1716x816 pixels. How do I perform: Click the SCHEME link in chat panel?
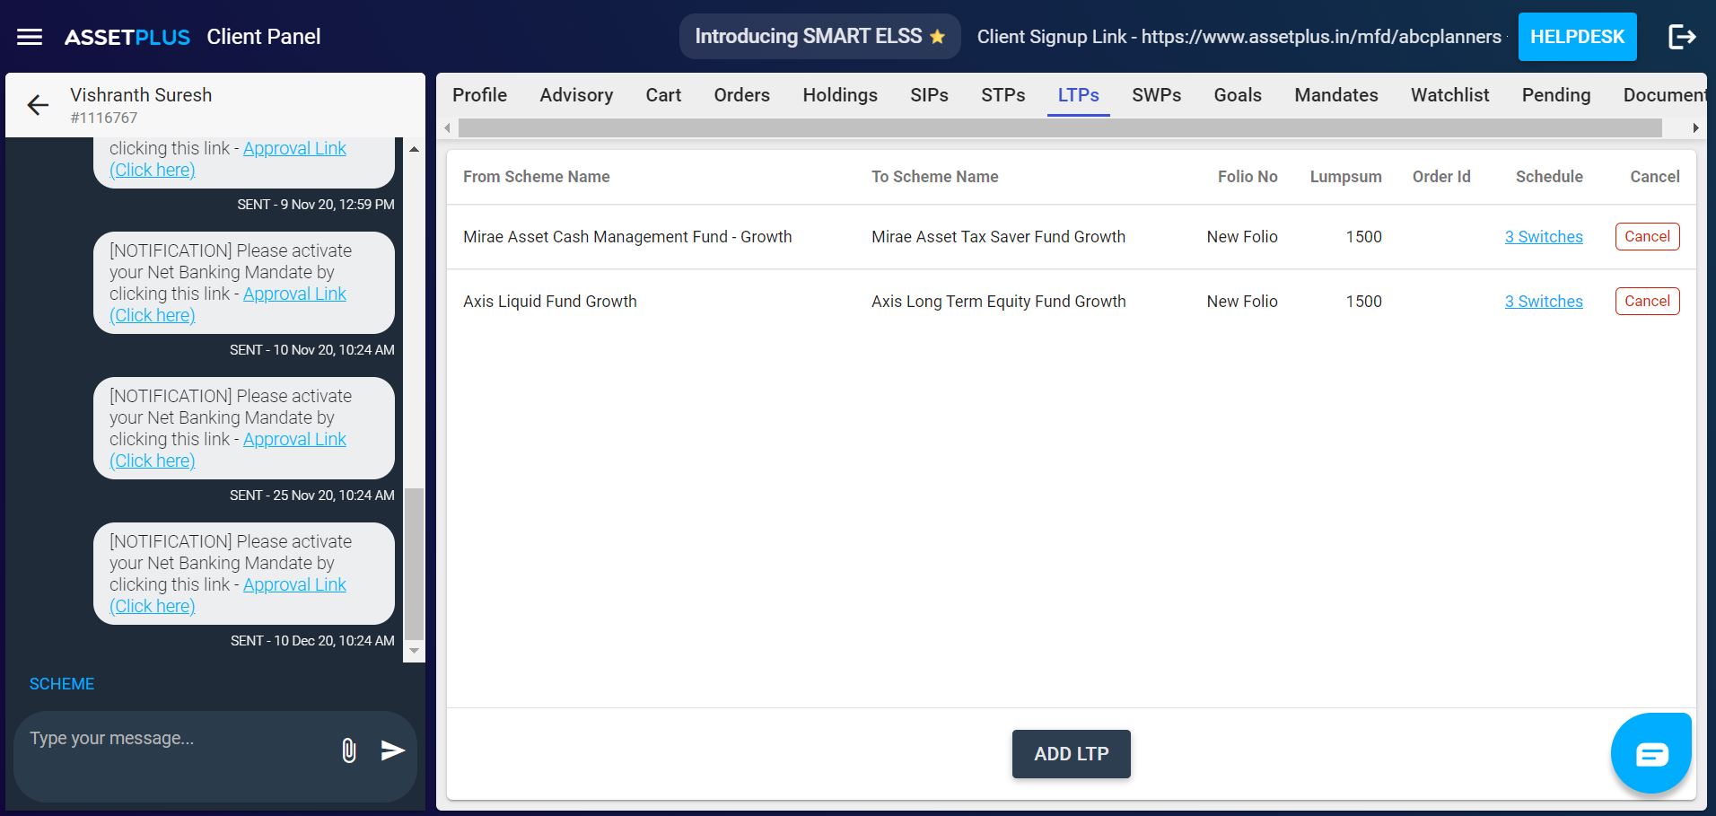pyautogui.click(x=62, y=684)
